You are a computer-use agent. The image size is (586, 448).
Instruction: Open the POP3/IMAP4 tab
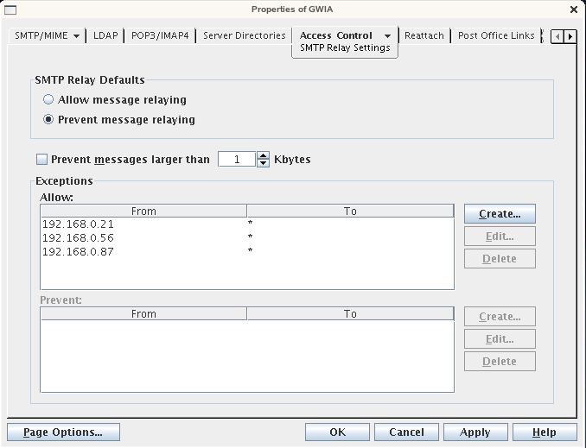(160, 36)
